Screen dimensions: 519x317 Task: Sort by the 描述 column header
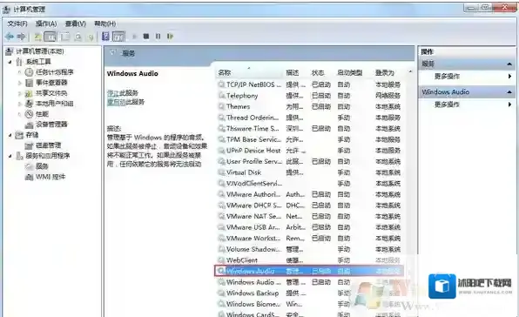point(293,72)
